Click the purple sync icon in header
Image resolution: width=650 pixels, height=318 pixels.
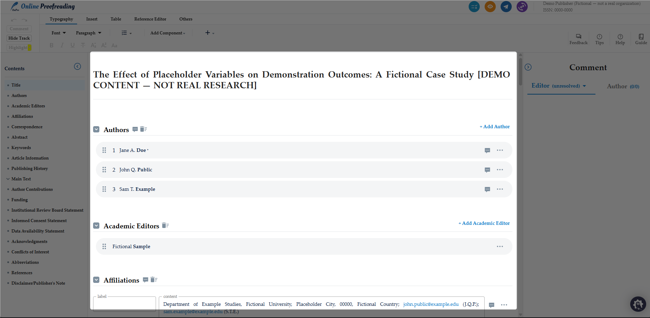coord(522,7)
